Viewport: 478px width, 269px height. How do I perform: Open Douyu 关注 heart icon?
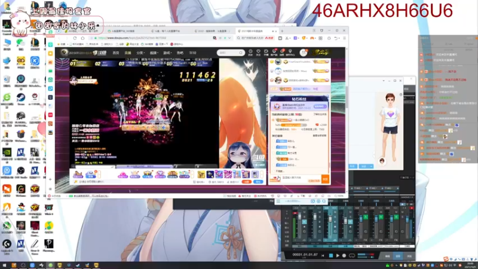259,53
